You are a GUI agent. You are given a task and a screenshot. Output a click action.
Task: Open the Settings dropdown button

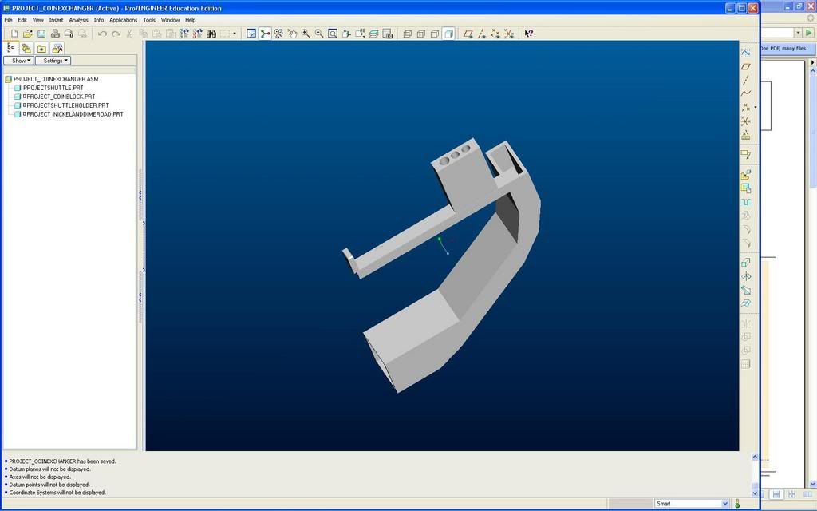pyautogui.click(x=53, y=61)
